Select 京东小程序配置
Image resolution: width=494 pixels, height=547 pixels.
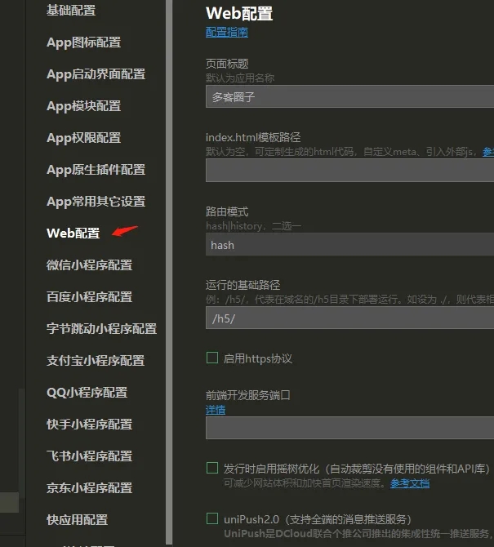89,488
